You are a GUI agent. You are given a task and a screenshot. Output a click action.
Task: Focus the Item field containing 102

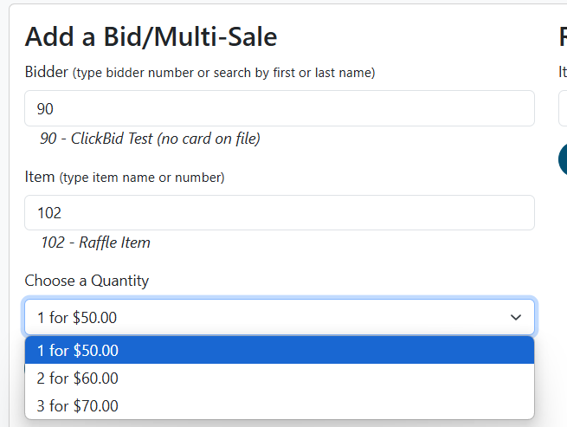pos(279,213)
